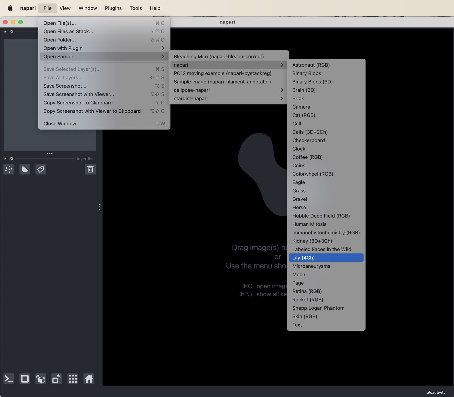Viewport: 454px width, 397px height.
Task: Load the Eagle sample image
Action: click(x=326, y=182)
